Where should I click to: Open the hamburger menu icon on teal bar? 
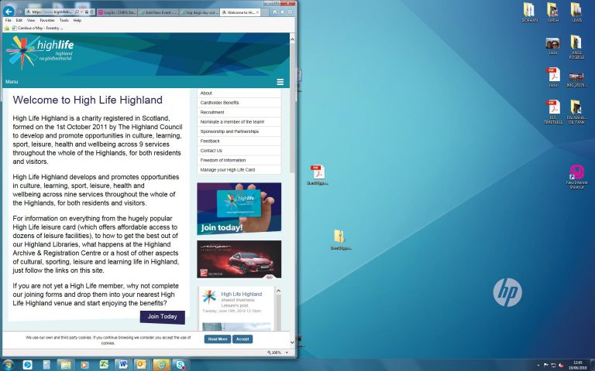click(280, 82)
